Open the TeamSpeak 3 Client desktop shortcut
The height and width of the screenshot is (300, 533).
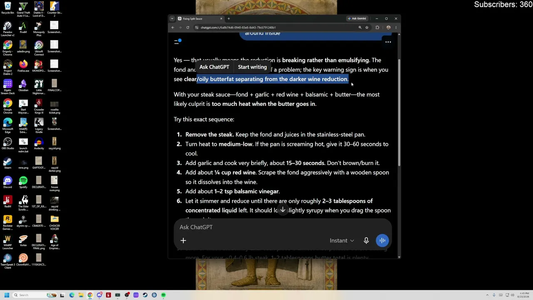click(7, 261)
